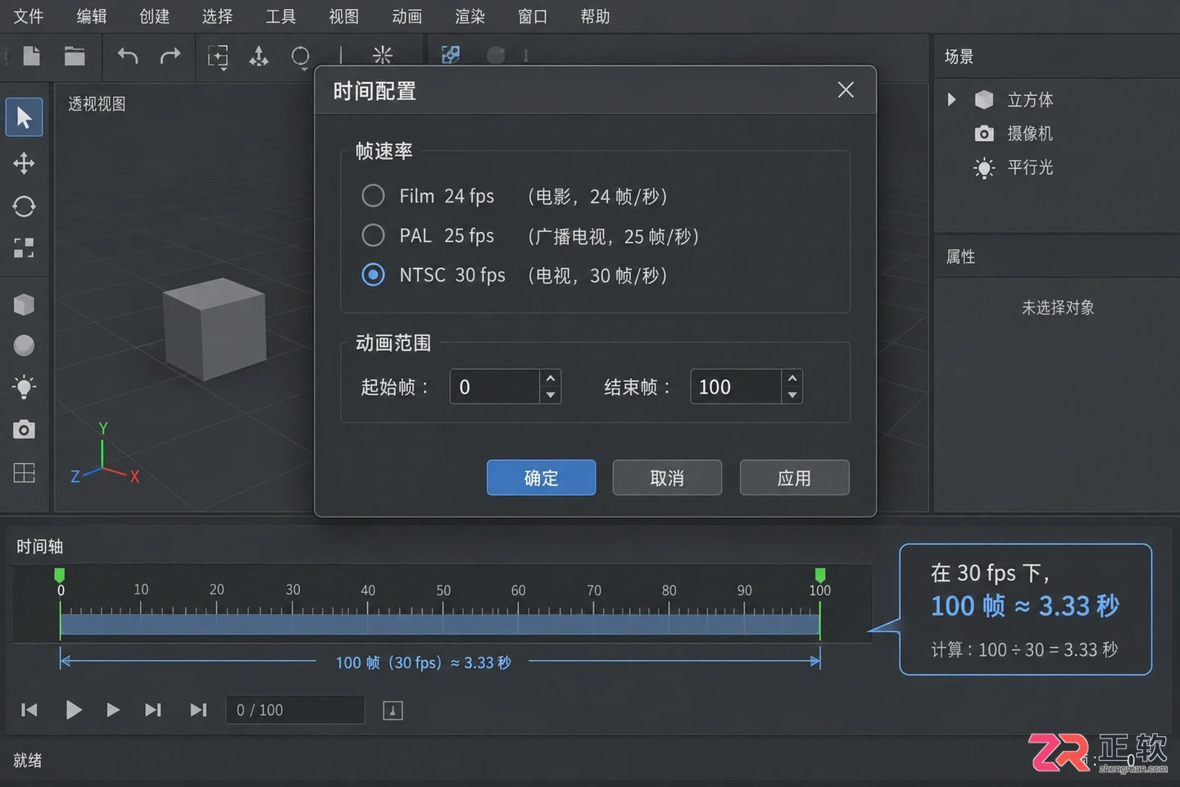Click the 0 / 100 frame counter field

[x=295, y=710]
